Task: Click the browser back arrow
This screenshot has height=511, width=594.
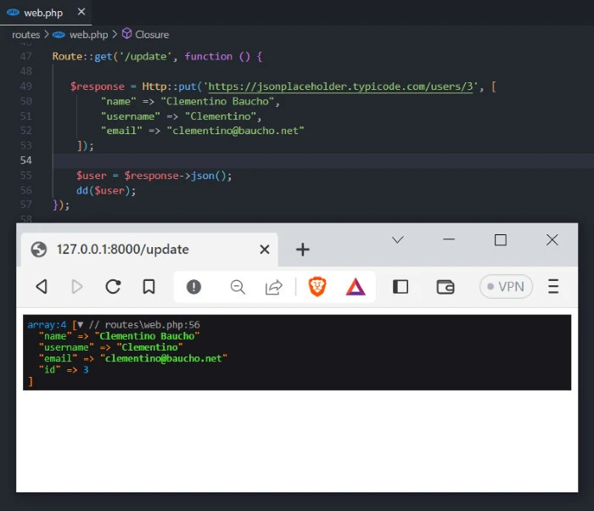Action: pos(41,287)
